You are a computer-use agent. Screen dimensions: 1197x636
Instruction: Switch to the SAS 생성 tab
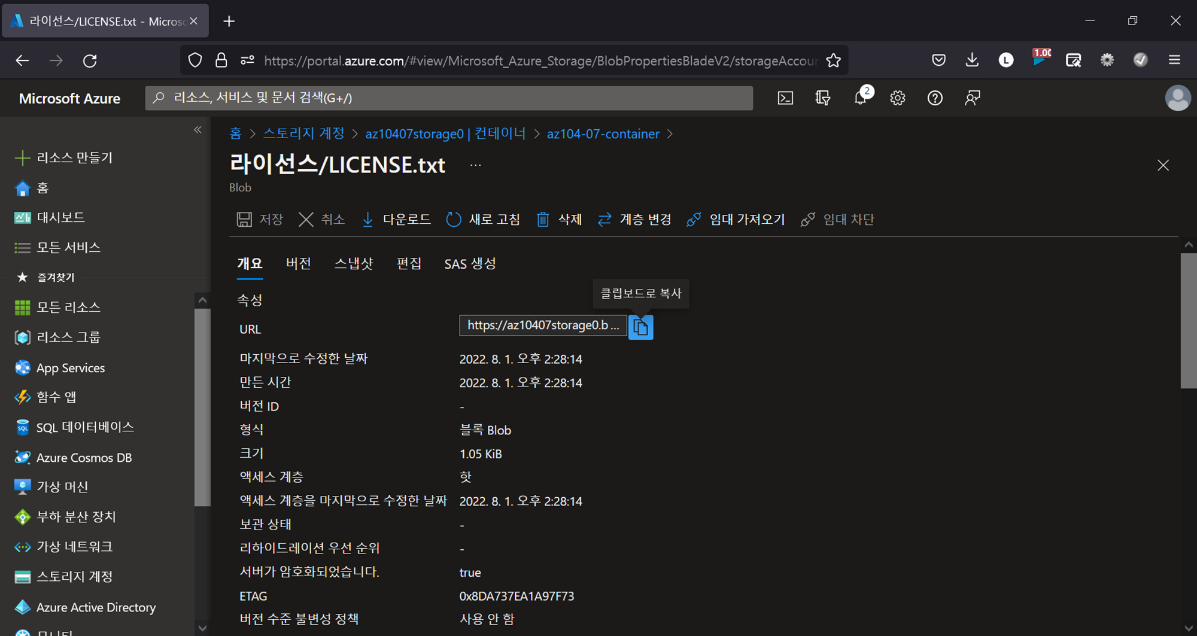click(x=470, y=263)
